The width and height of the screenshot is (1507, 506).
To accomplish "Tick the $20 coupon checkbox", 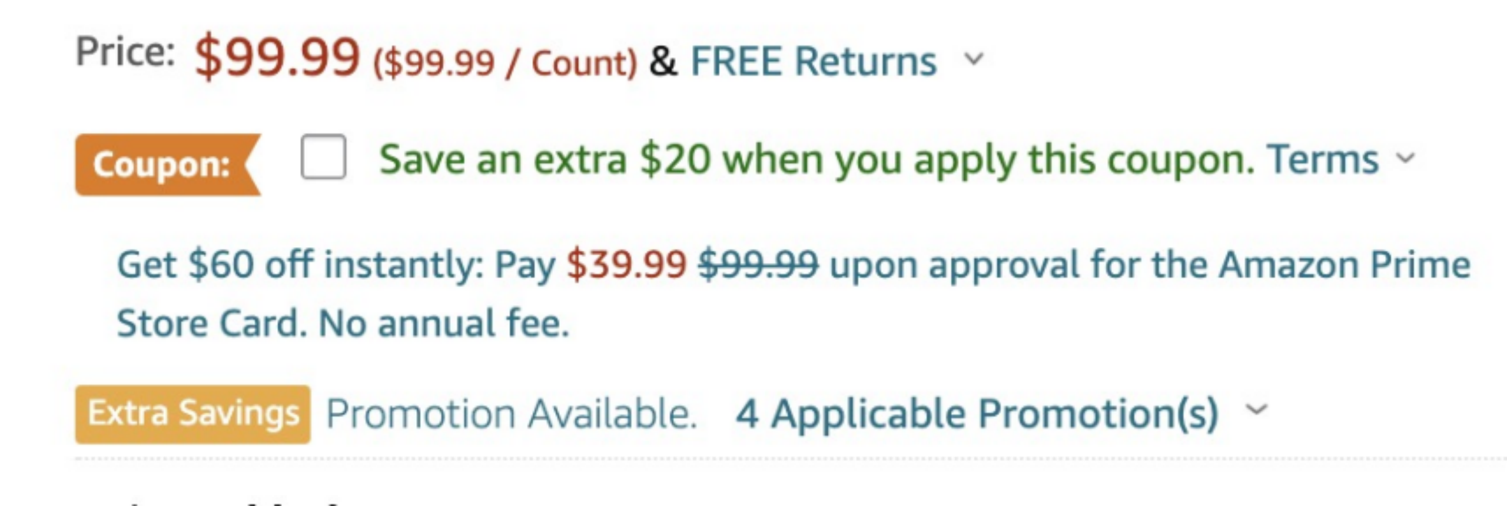I will tap(323, 157).
